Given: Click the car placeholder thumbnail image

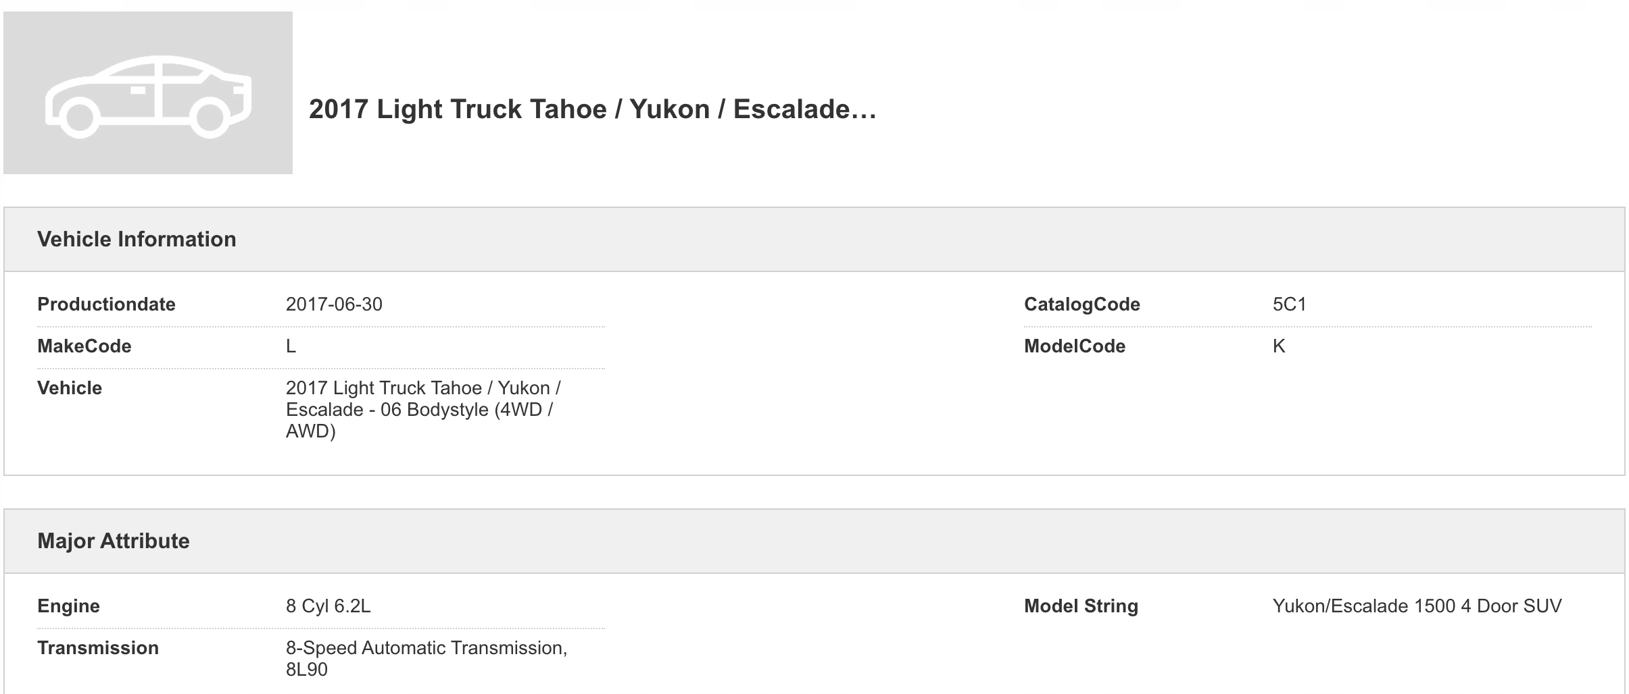Looking at the screenshot, I should tap(147, 92).
